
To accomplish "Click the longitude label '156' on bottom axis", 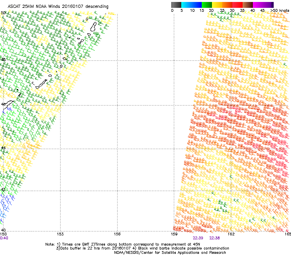I will [117, 234].
